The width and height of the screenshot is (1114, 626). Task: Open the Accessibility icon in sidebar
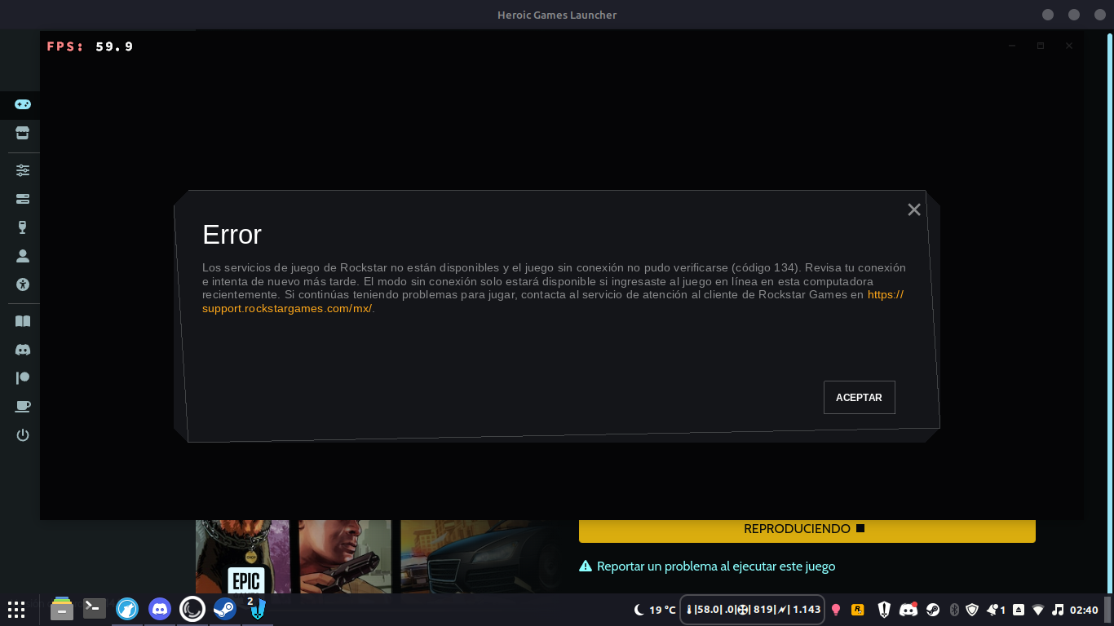23,284
